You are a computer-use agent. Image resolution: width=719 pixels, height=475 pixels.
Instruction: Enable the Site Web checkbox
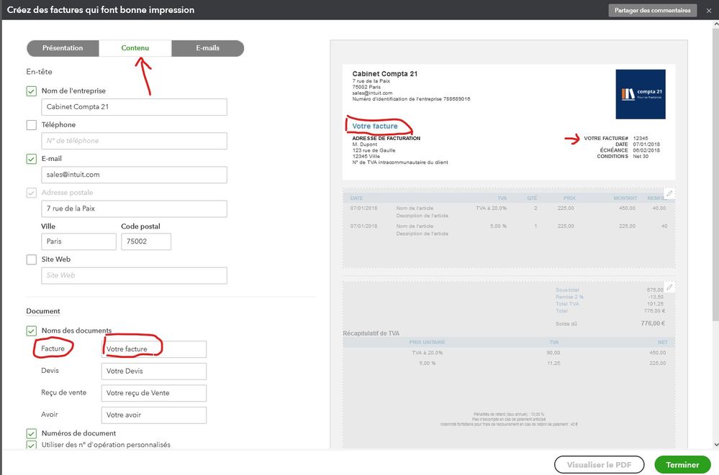[x=32, y=259]
